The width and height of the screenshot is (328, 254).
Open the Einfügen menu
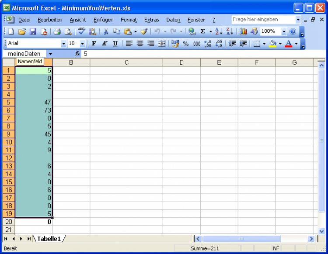pos(103,20)
